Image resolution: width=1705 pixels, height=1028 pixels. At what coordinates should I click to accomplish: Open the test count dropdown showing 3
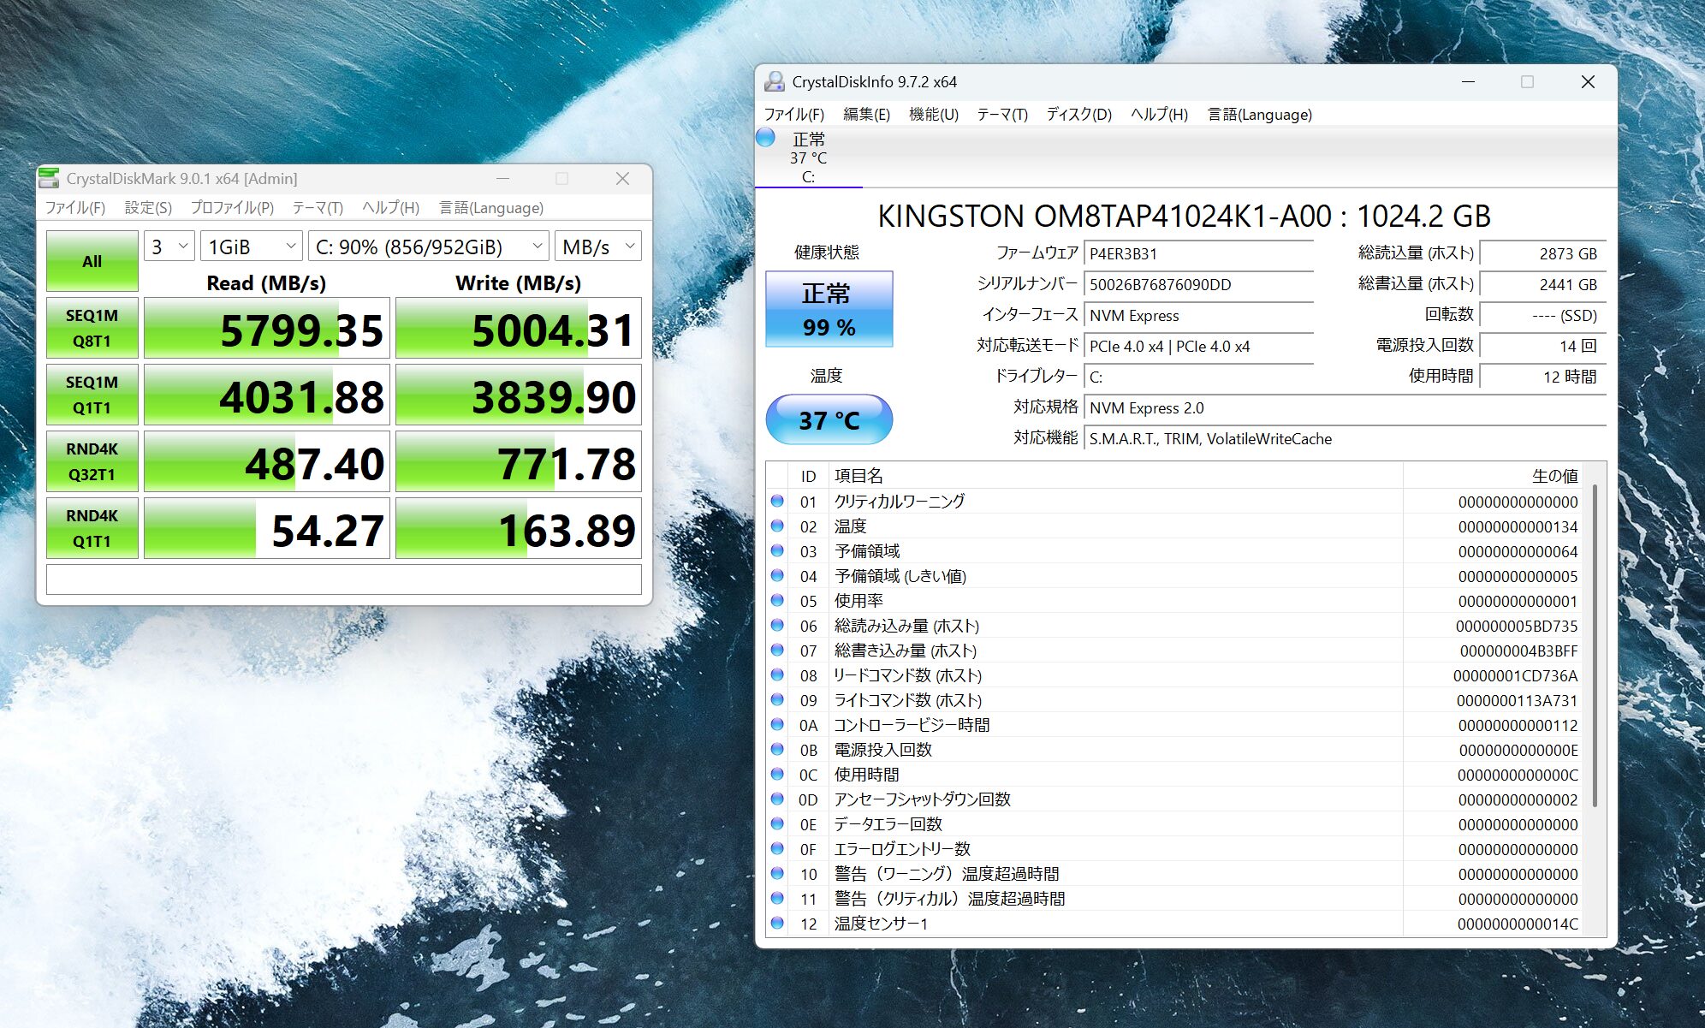point(169,247)
